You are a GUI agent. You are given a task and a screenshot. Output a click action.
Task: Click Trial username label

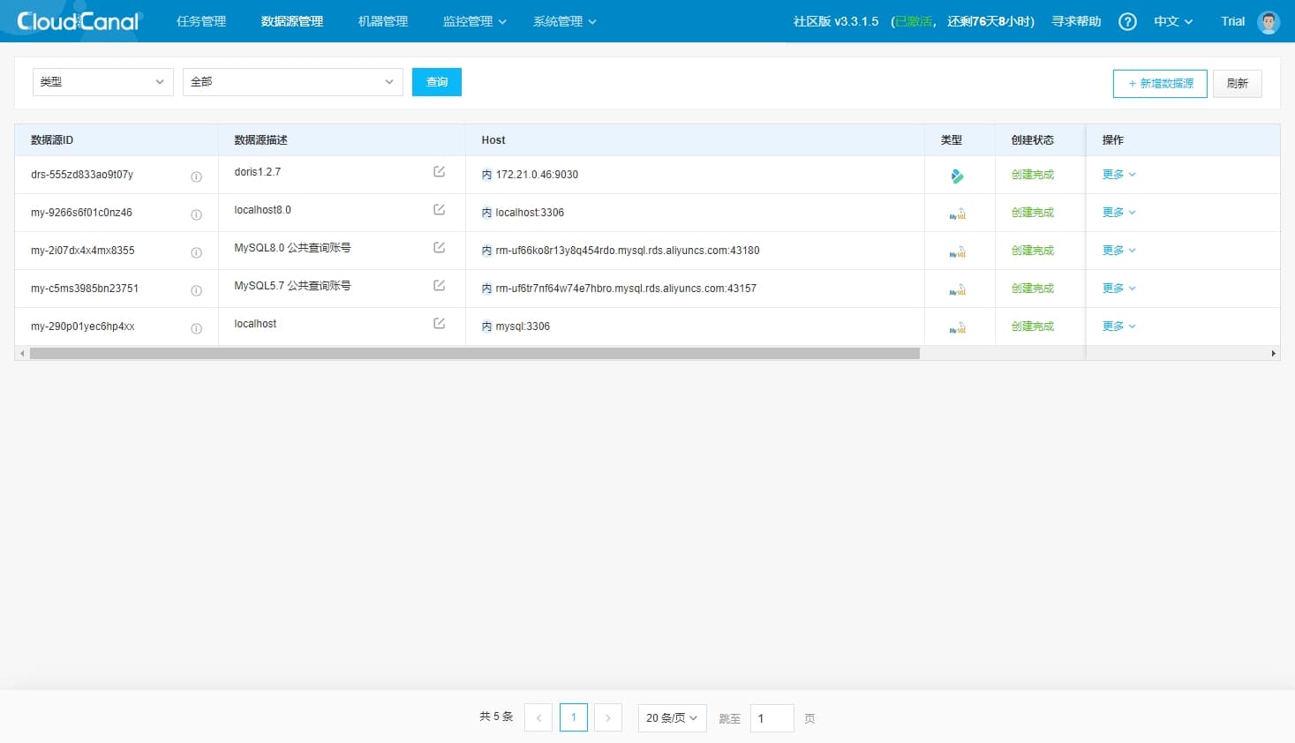point(1233,21)
